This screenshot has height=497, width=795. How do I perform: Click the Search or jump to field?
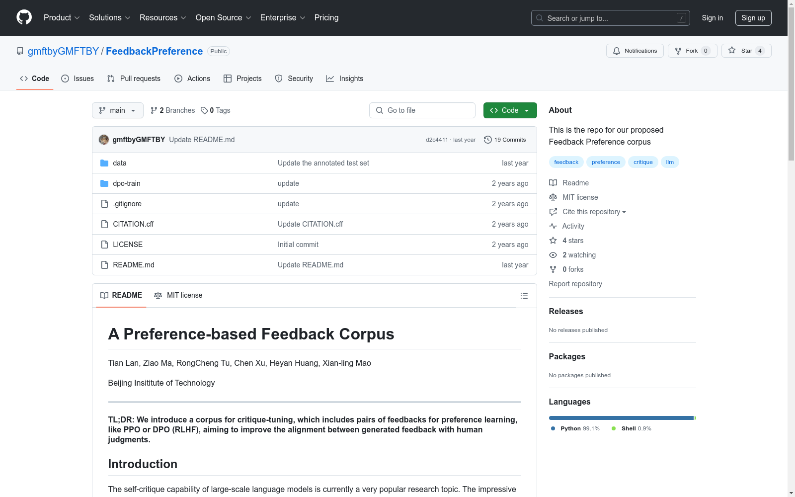pyautogui.click(x=611, y=18)
